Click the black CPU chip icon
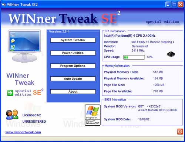 pyautogui.click(x=171, y=54)
